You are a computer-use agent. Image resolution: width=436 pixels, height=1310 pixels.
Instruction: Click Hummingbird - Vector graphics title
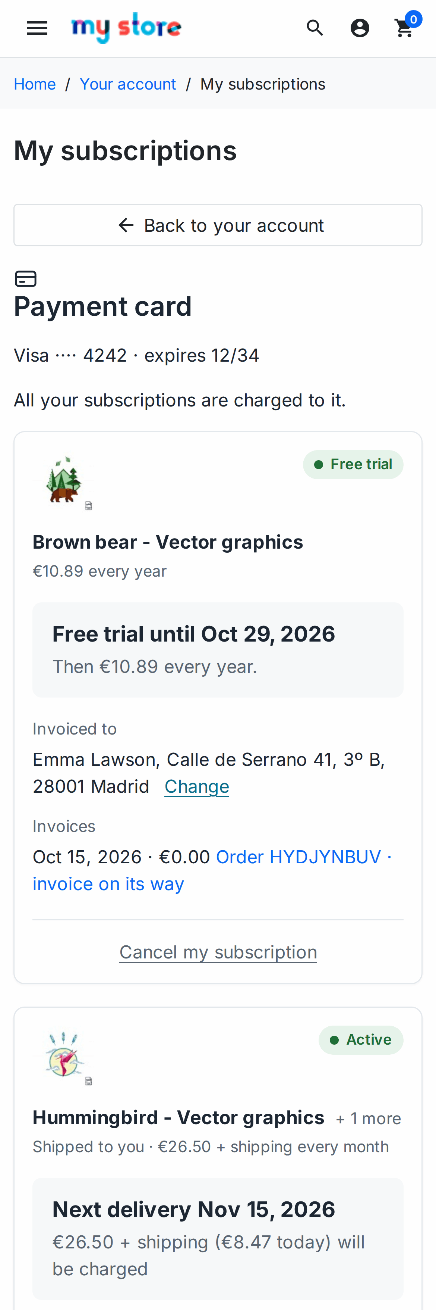178,1117
